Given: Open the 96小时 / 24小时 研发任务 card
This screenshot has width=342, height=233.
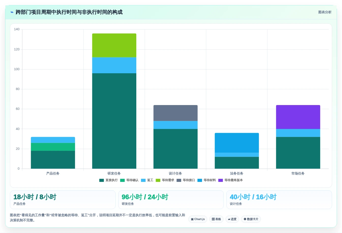Looking at the screenshot, I should click(171, 200).
